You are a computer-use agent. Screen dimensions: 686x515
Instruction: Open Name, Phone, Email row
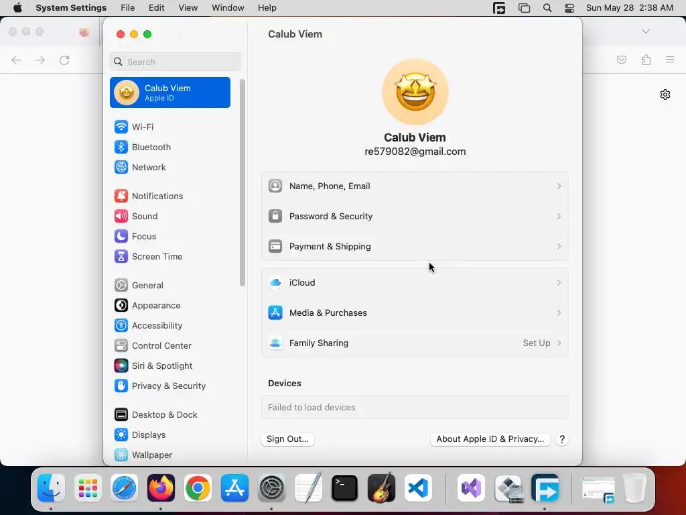point(415,186)
